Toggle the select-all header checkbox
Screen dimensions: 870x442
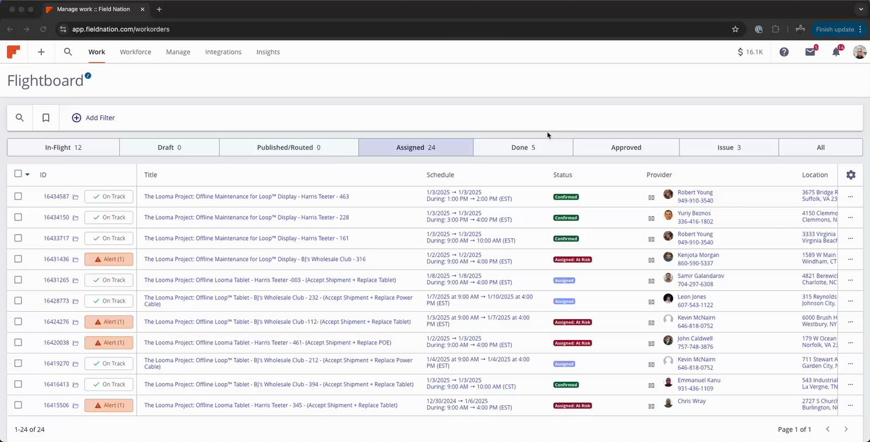coord(18,174)
